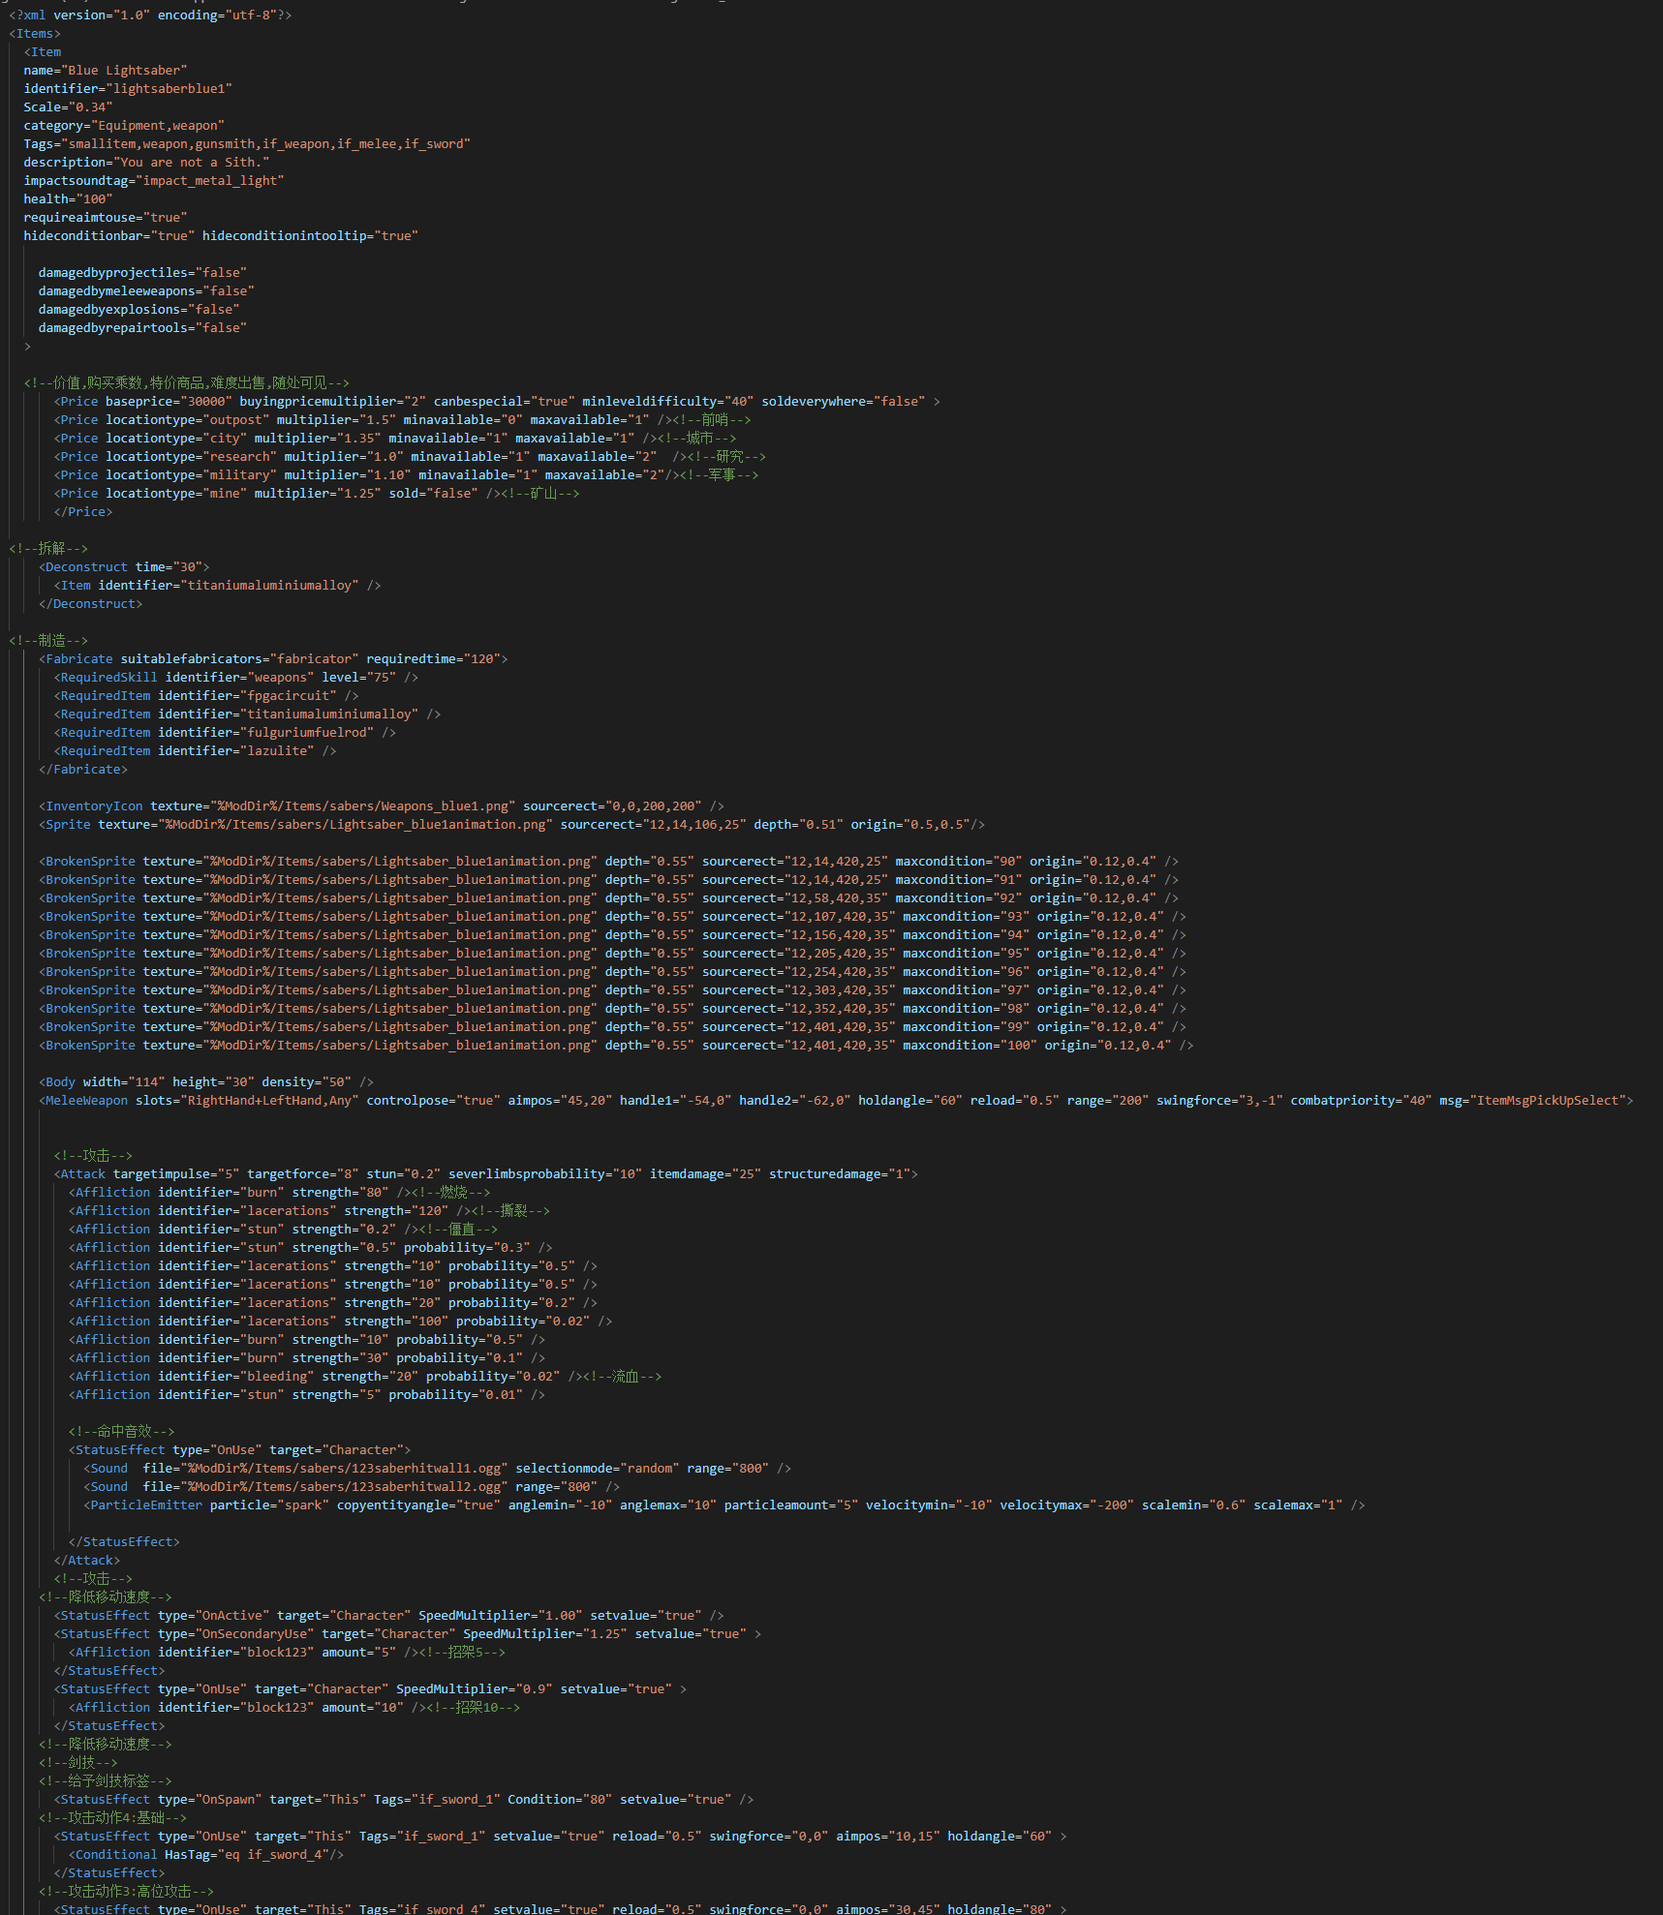Click the Items opening tag
This screenshot has width=1663, height=1915.
tap(35, 34)
